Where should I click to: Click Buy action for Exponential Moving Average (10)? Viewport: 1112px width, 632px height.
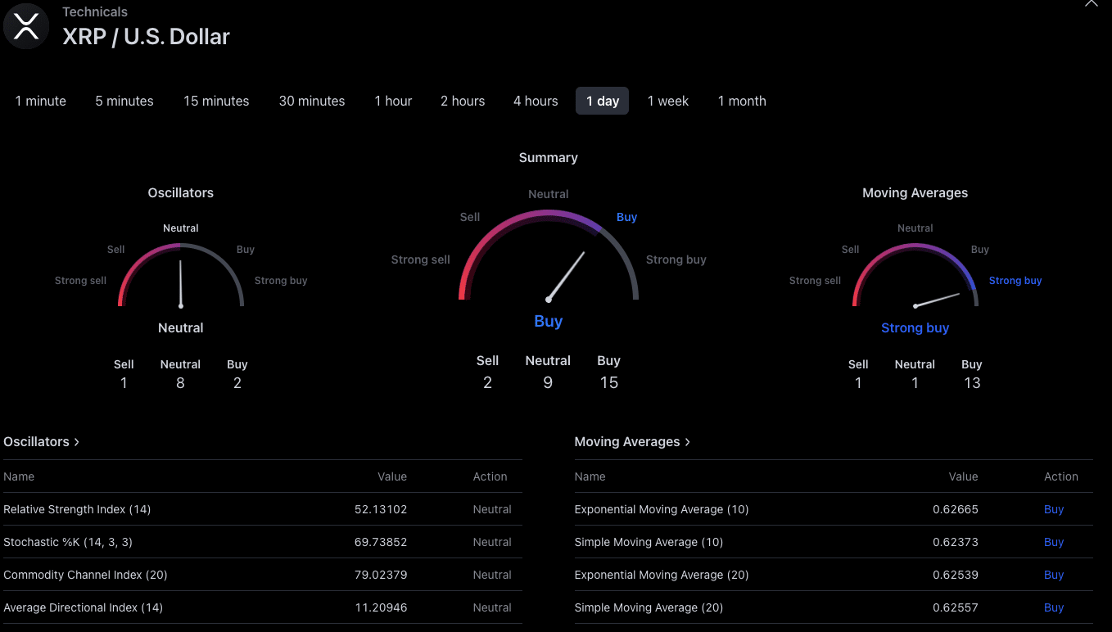coord(1054,509)
